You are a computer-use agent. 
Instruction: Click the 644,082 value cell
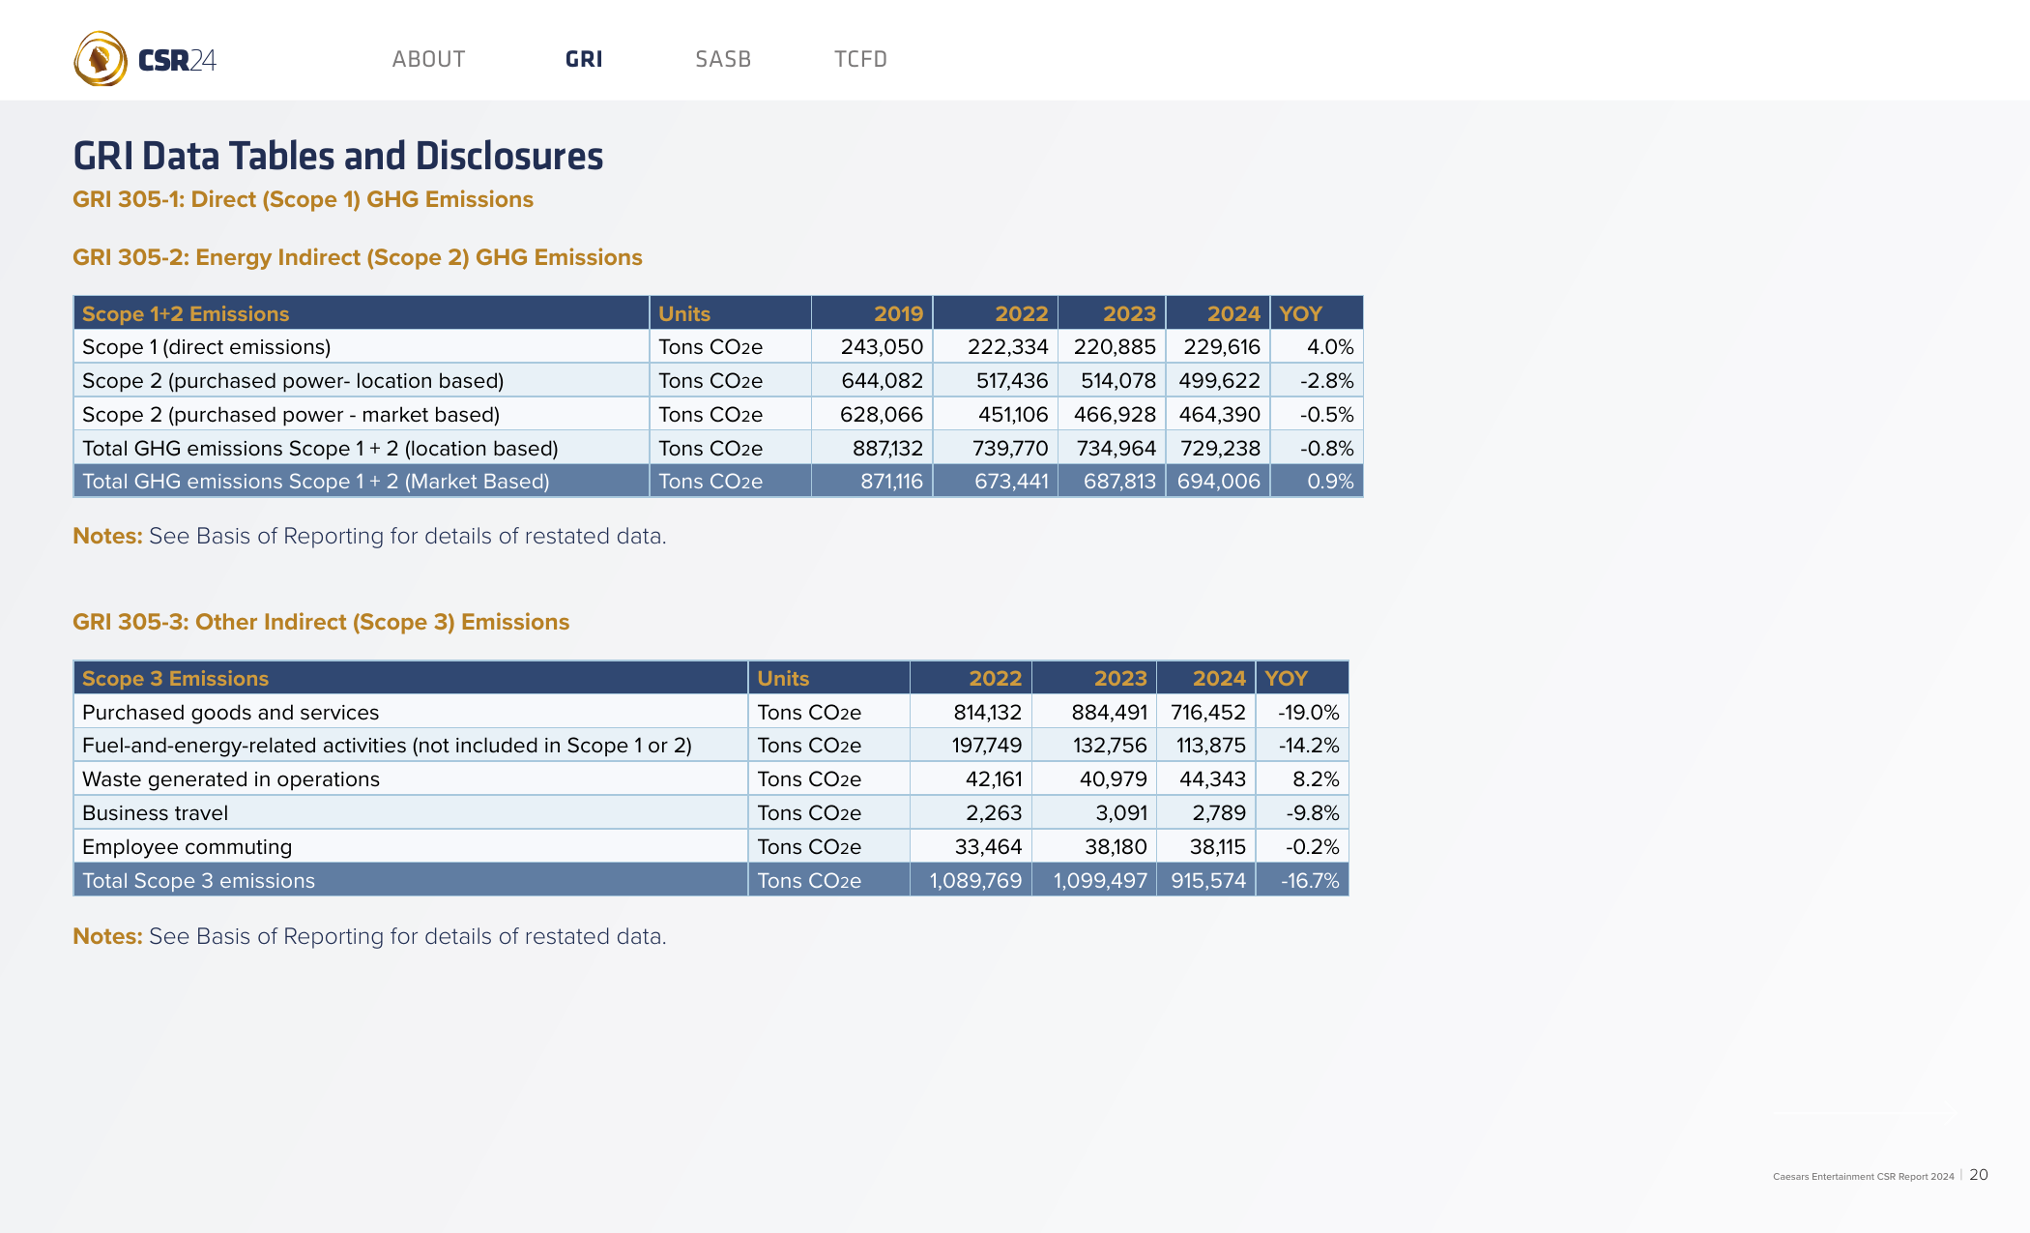tap(882, 380)
